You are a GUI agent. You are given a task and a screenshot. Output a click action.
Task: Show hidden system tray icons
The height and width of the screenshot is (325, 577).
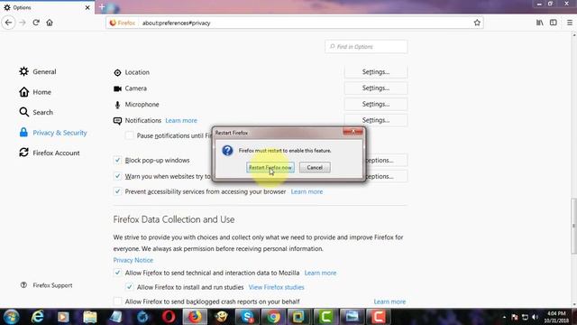click(504, 317)
